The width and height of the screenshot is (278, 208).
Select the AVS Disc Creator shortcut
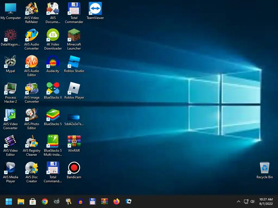pyautogui.click(x=31, y=172)
